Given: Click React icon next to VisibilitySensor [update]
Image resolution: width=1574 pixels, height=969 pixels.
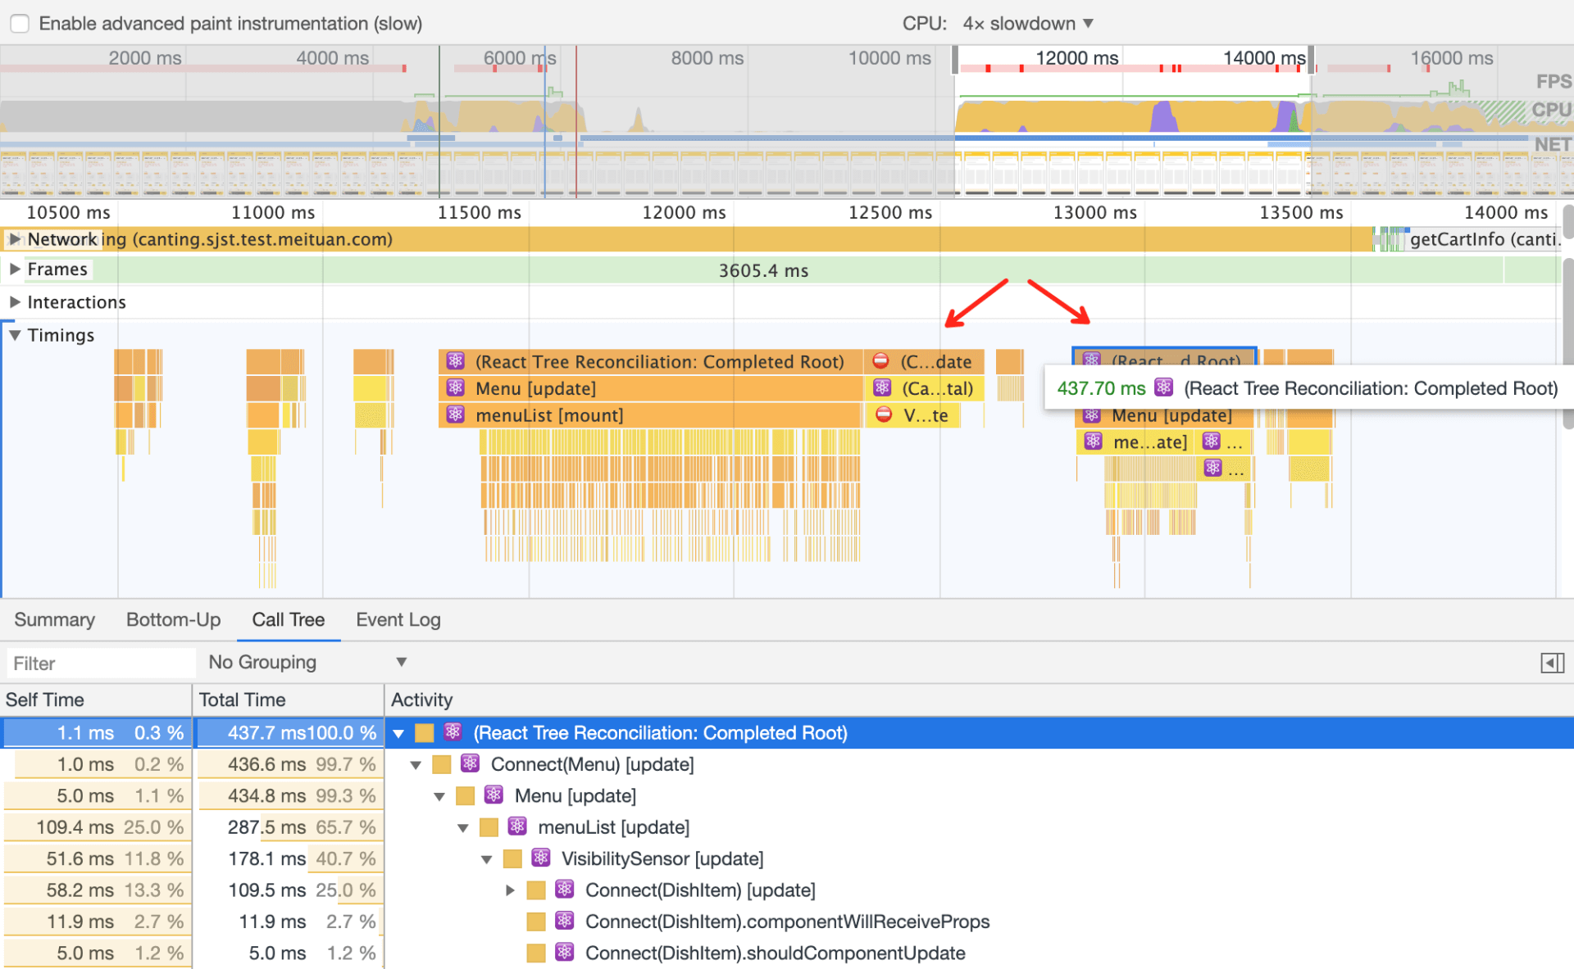Looking at the screenshot, I should 541,858.
